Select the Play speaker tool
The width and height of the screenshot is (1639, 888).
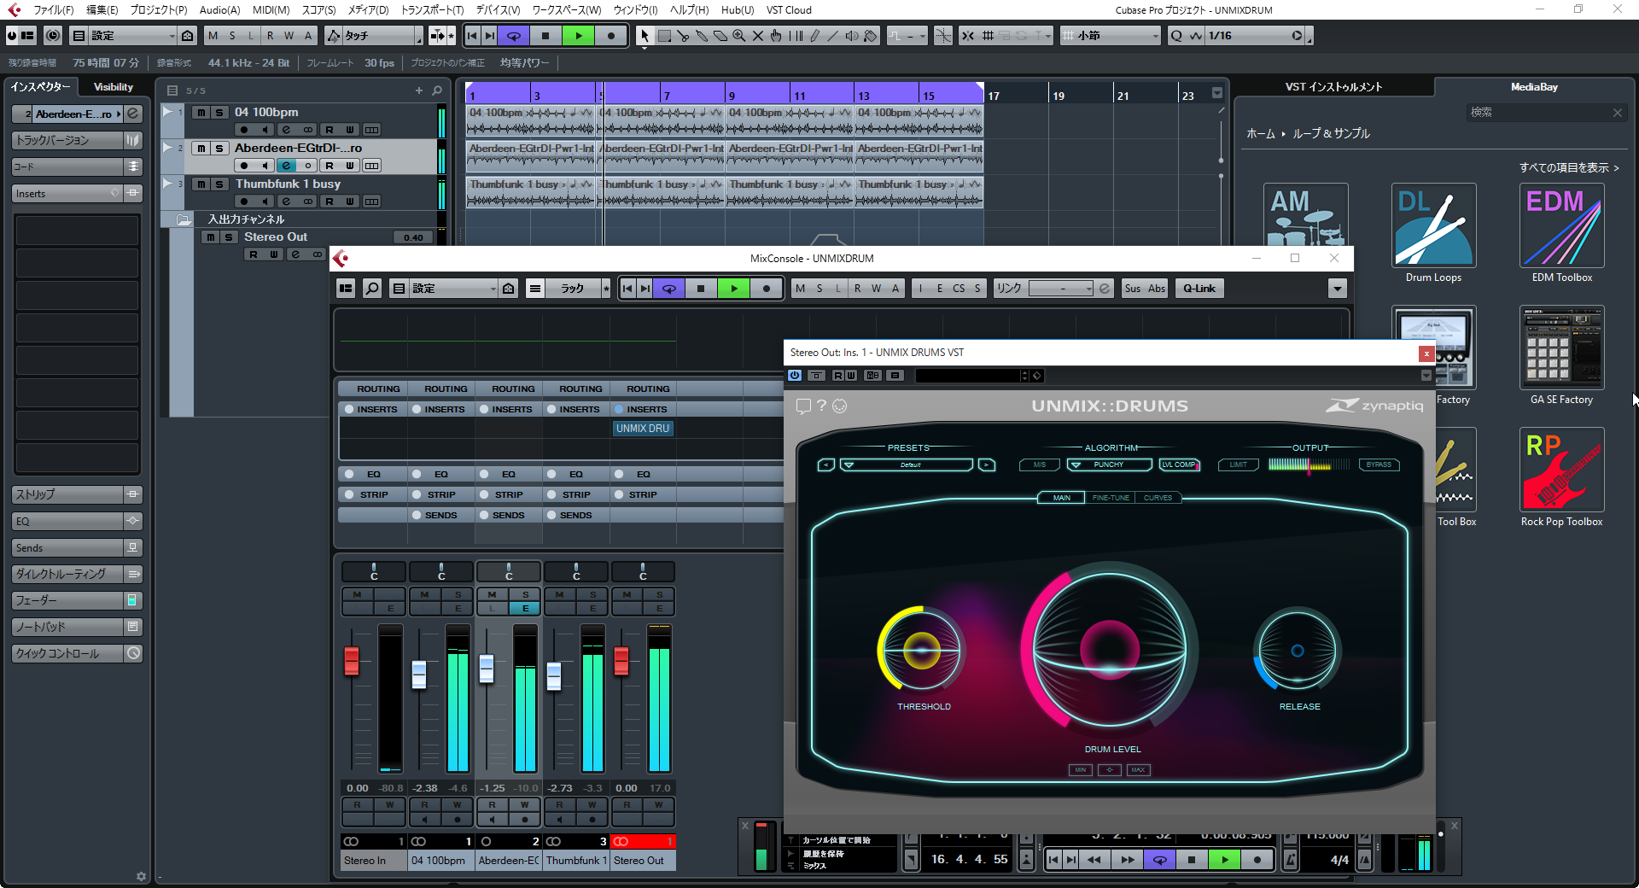pos(852,36)
